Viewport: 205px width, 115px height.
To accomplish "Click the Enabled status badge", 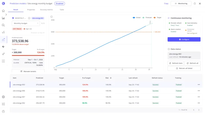I will (x=60, y=4).
